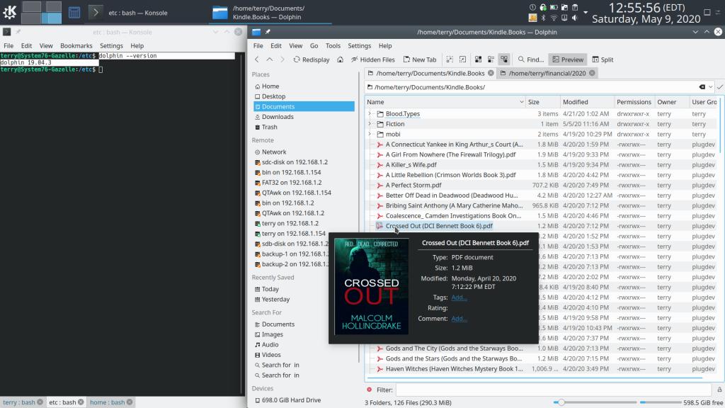Switch to Icons view mode
725x408 pixels.
(478, 59)
